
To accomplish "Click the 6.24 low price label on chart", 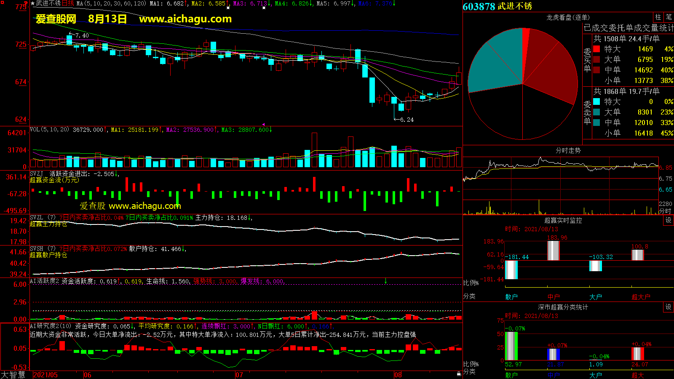I will tap(407, 120).
